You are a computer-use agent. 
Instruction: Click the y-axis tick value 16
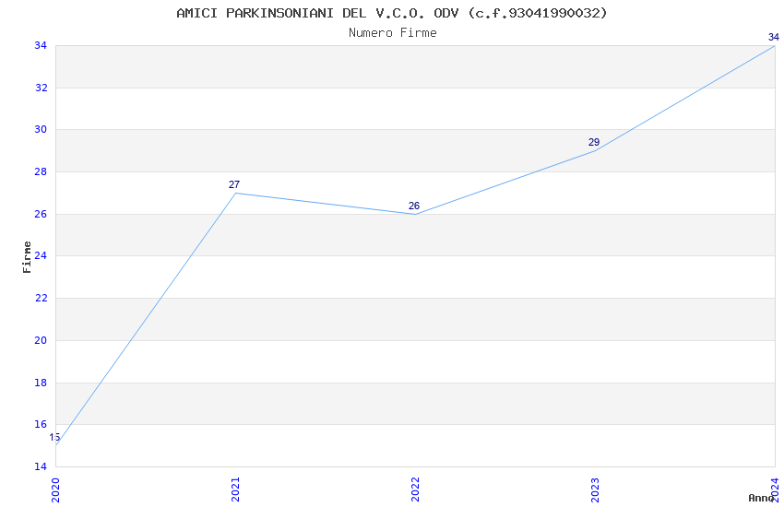[x=41, y=425]
